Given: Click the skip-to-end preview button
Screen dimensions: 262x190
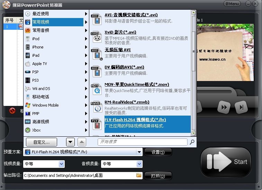Looking at the screenshot, I should 241,107.
